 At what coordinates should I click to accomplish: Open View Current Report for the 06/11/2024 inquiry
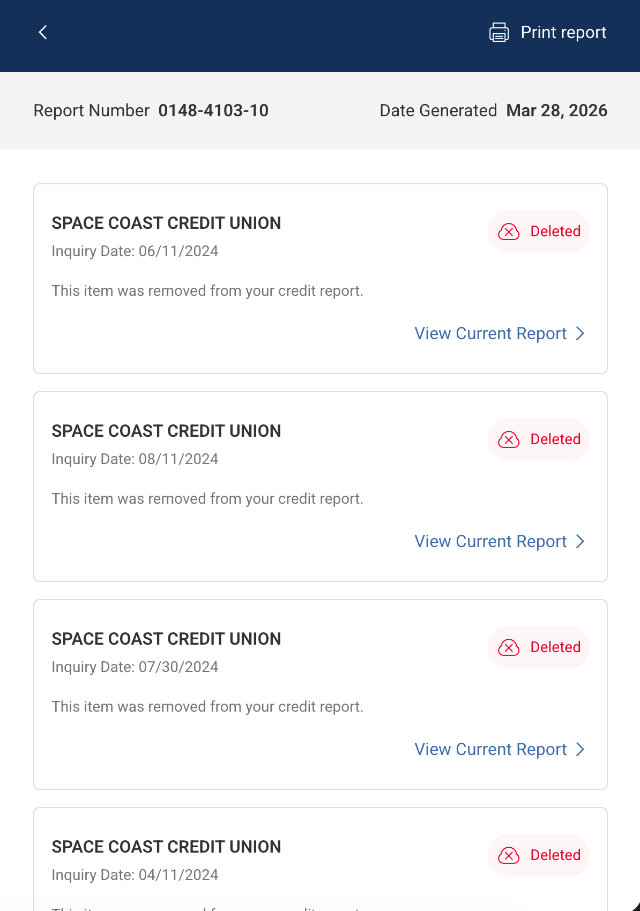489,333
